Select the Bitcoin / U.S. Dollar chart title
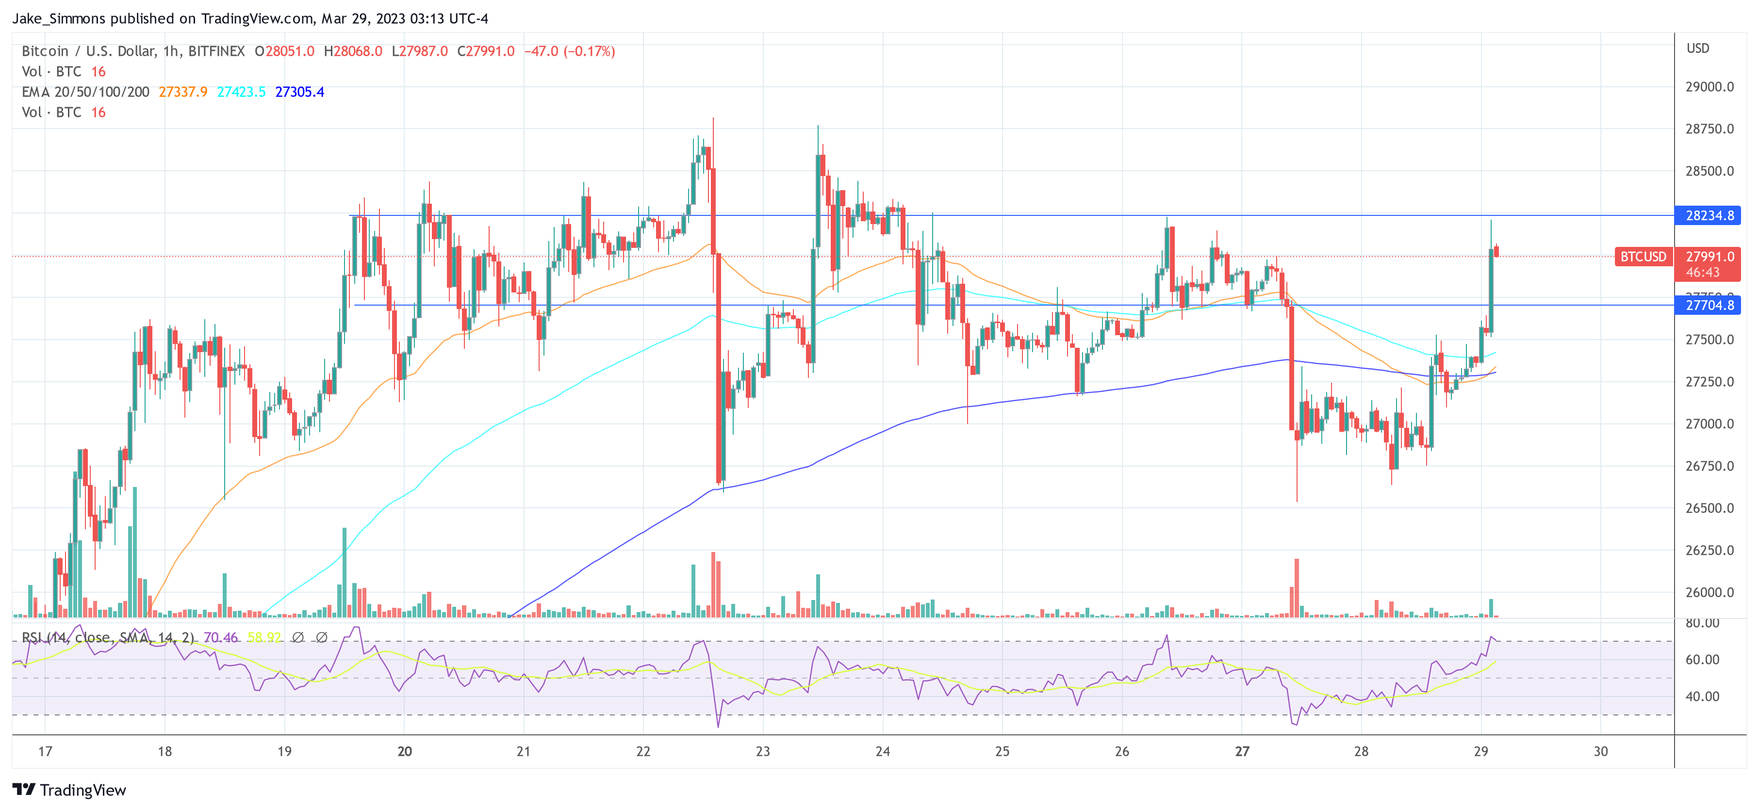1759x811 pixels. [133, 51]
